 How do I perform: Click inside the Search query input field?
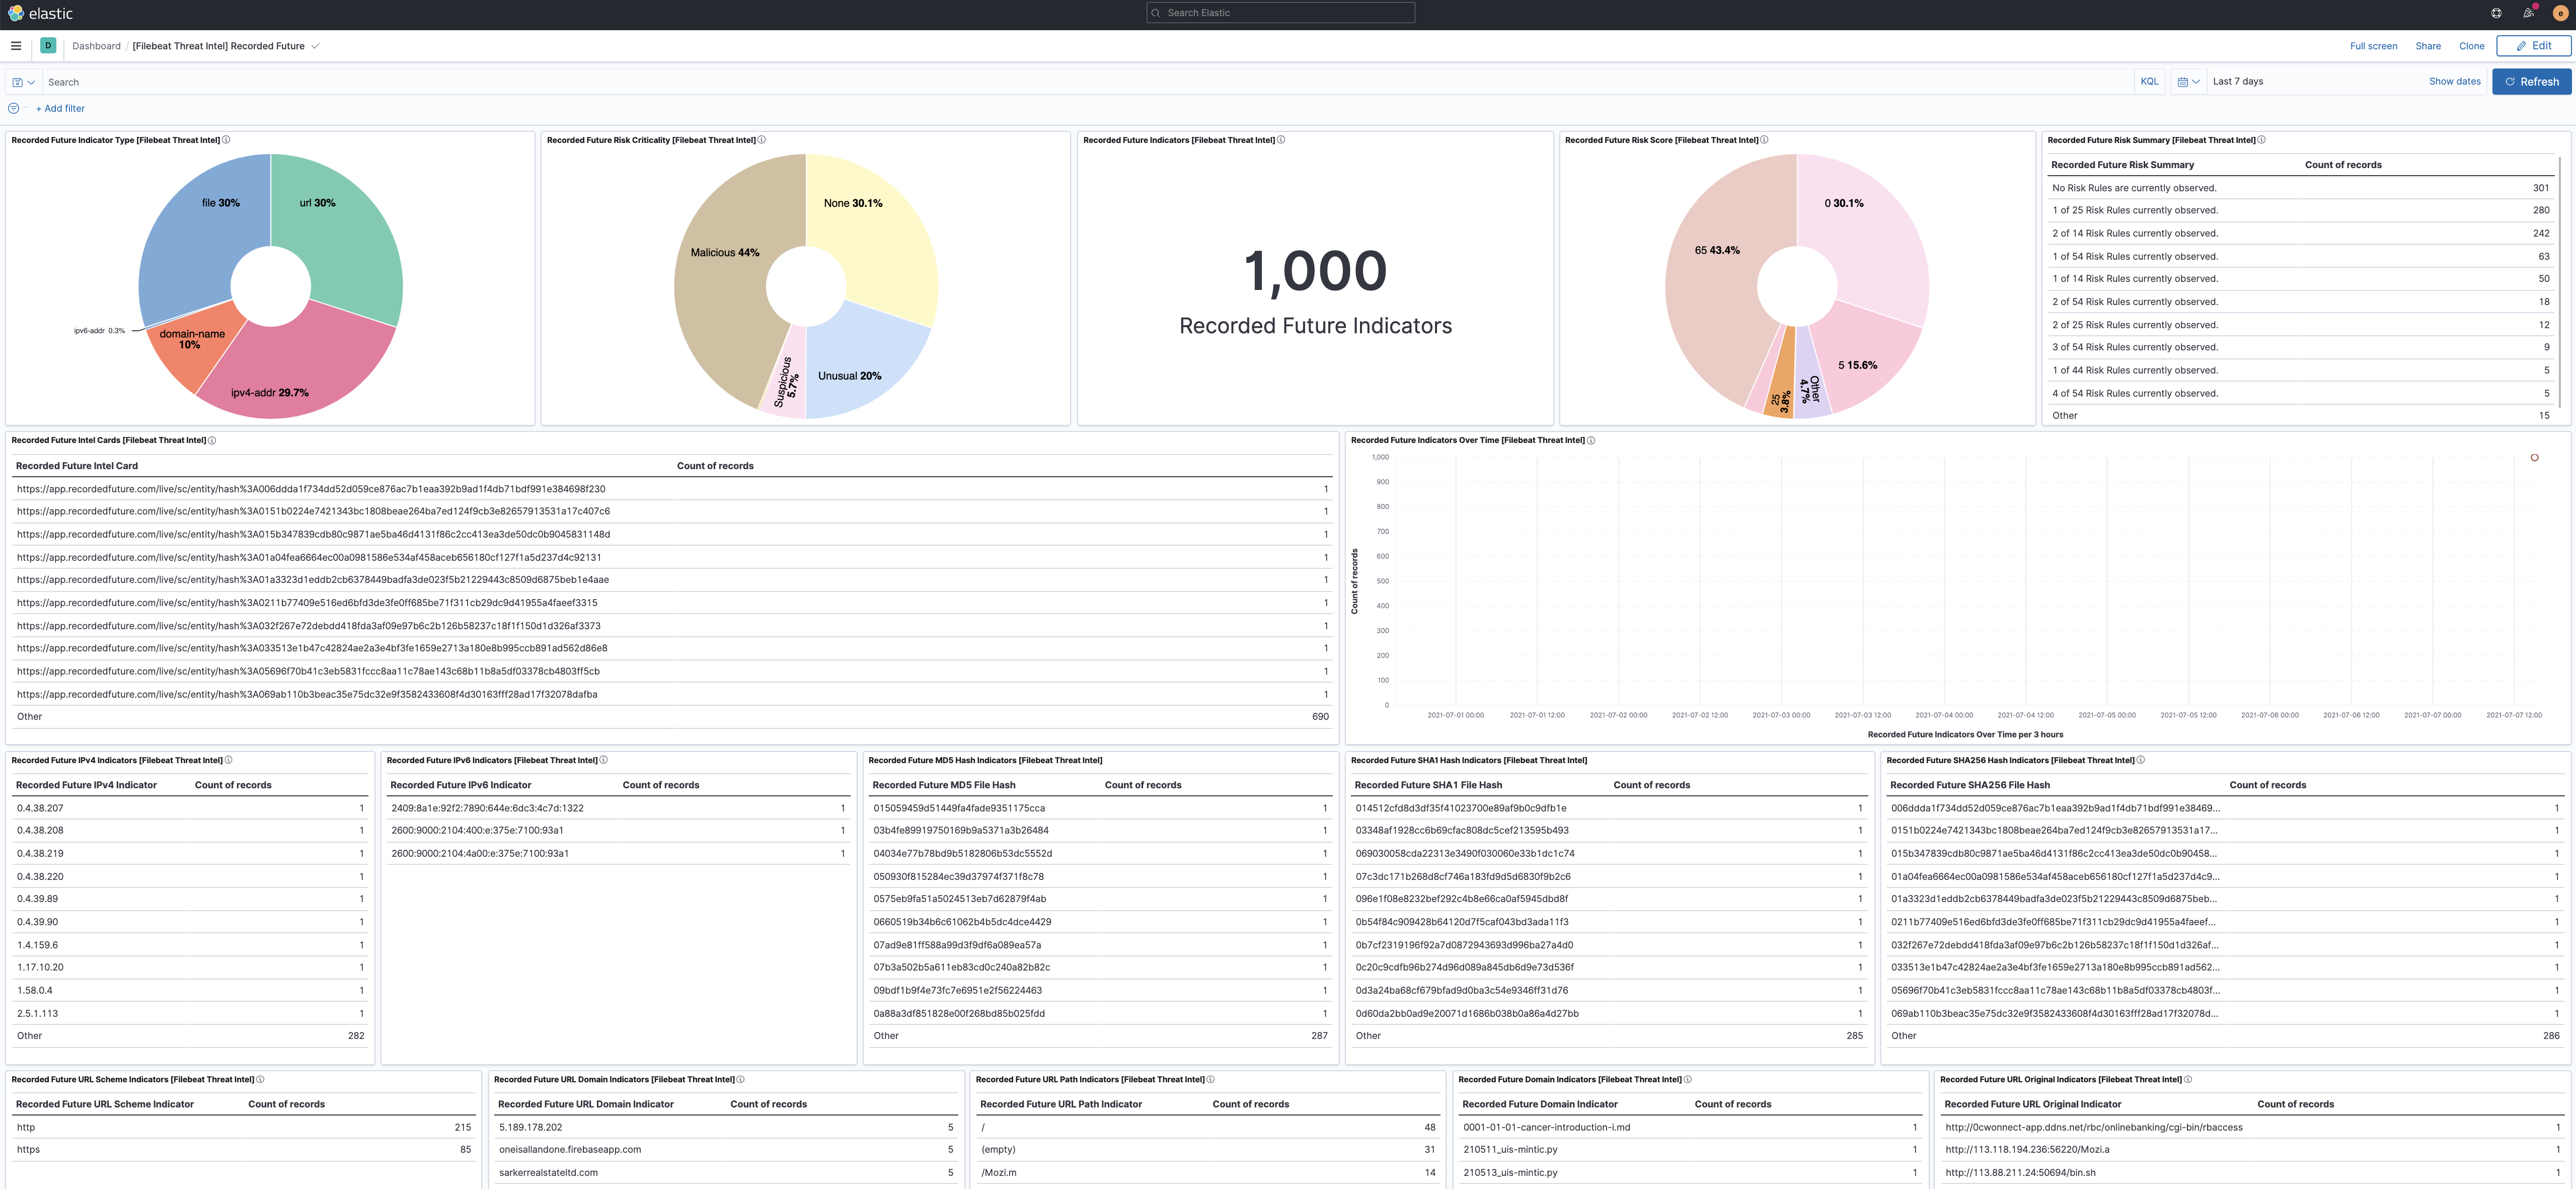tap(600, 81)
